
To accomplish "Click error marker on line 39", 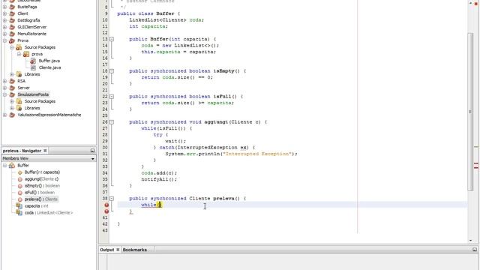I will (106, 205).
